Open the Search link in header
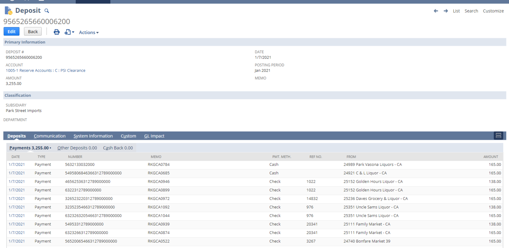 [471, 11]
